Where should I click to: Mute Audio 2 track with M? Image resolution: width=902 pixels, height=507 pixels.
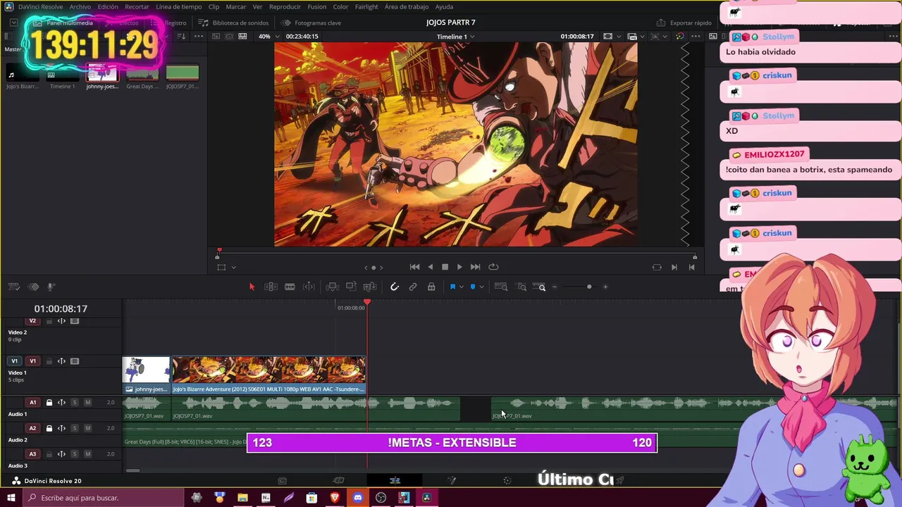pos(87,428)
